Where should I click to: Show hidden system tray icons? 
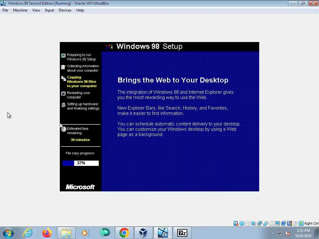(x=272, y=233)
